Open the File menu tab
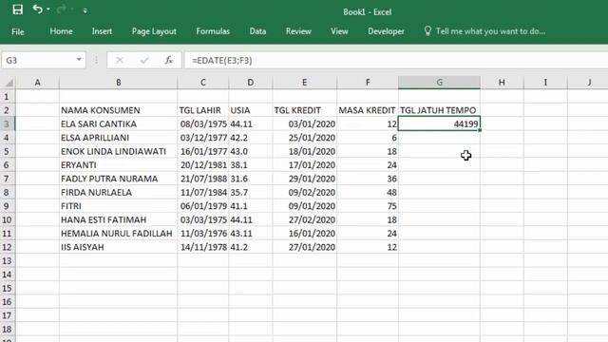The height and width of the screenshot is (342, 608). [18, 31]
